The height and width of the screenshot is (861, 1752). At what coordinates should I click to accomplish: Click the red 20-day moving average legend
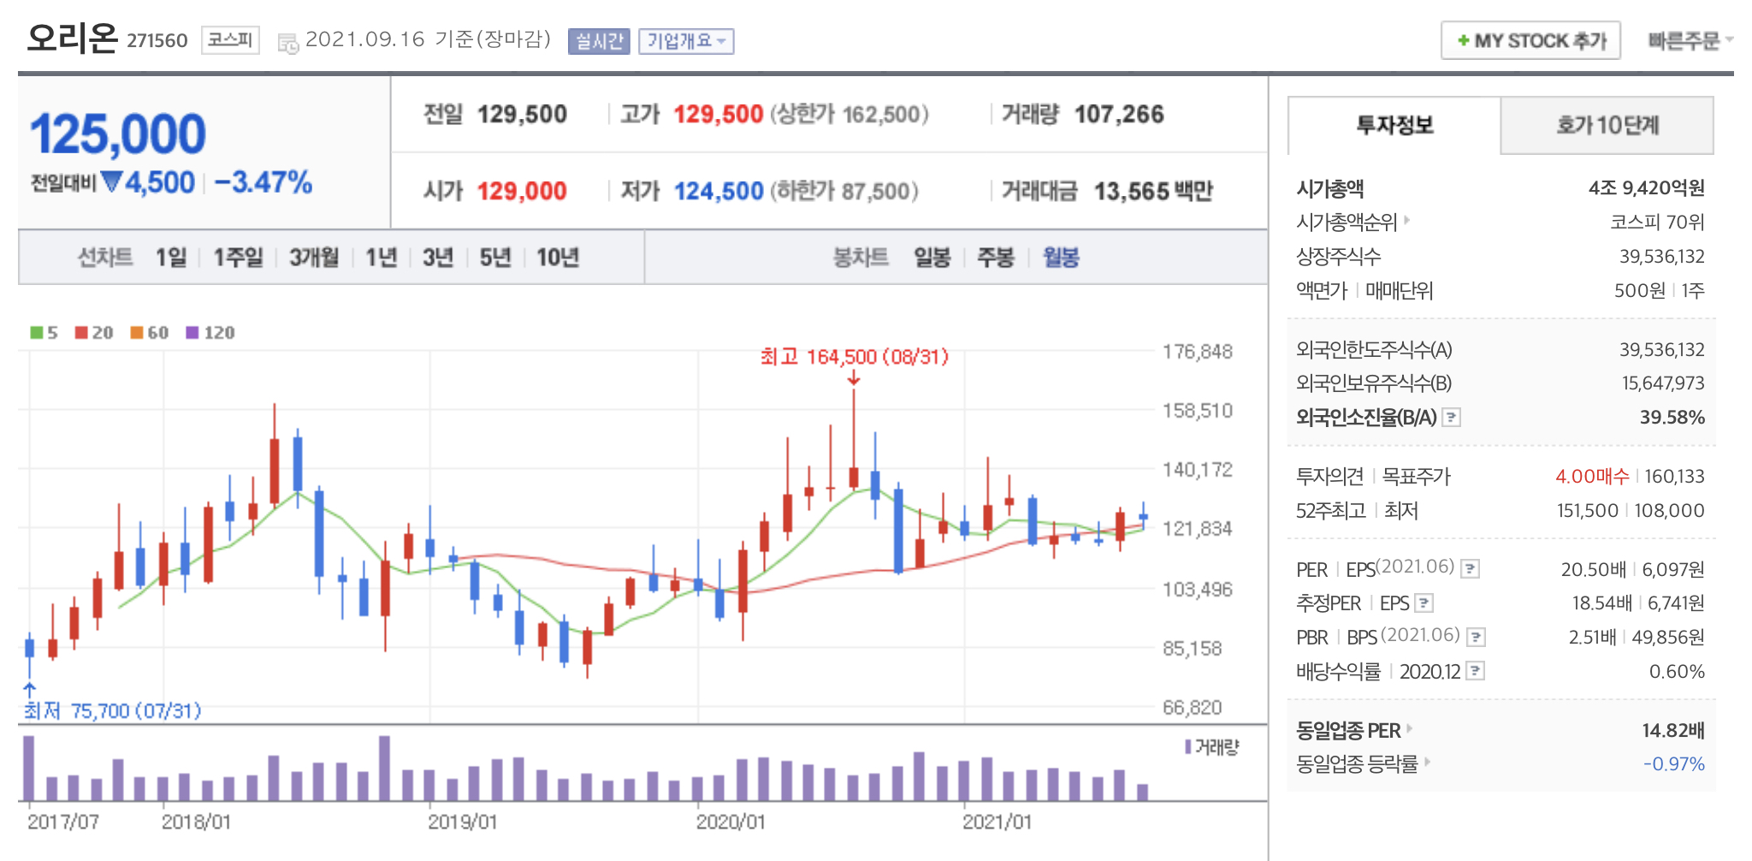(94, 332)
